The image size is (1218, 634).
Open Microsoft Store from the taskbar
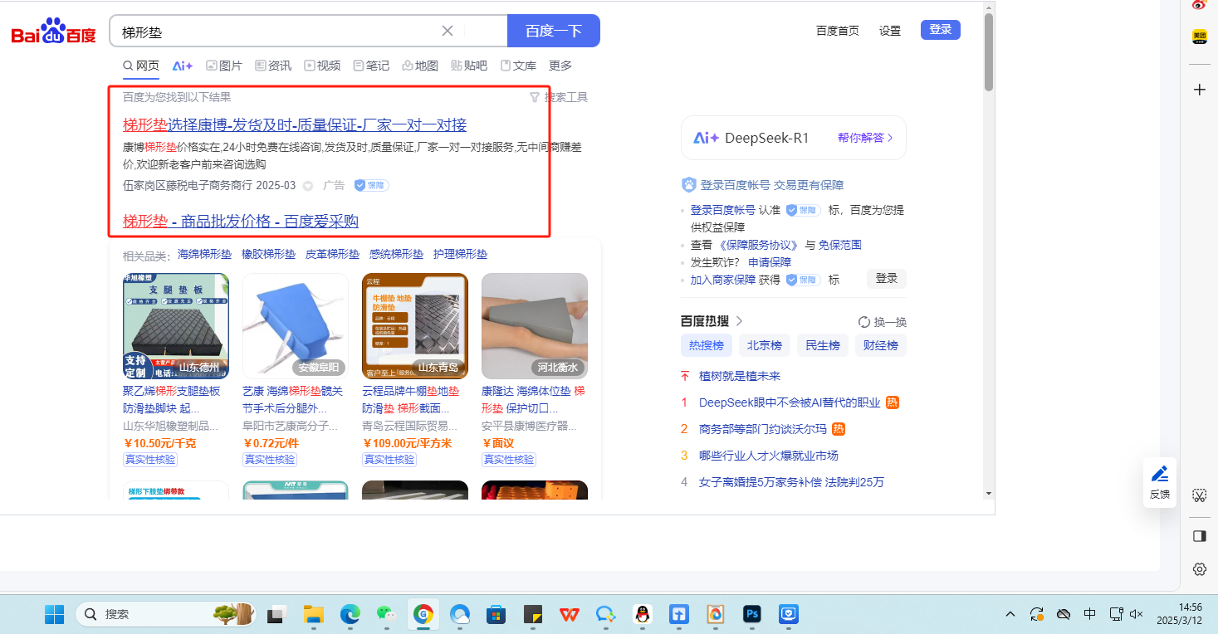click(496, 614)
